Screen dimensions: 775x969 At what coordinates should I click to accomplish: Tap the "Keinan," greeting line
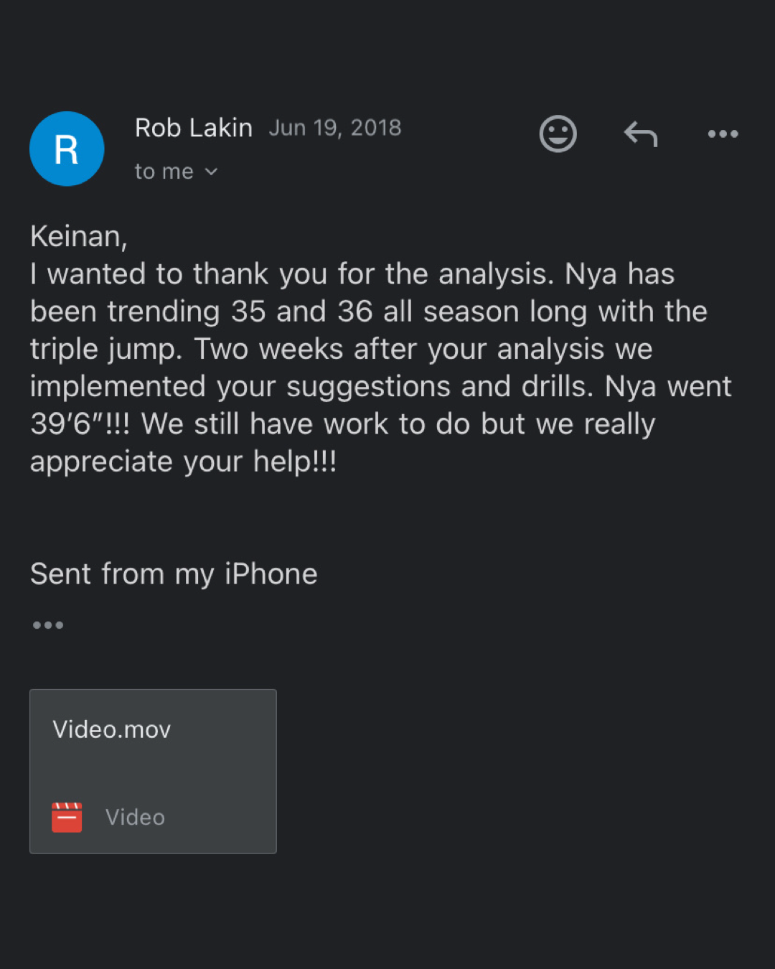tap(79, 236)
